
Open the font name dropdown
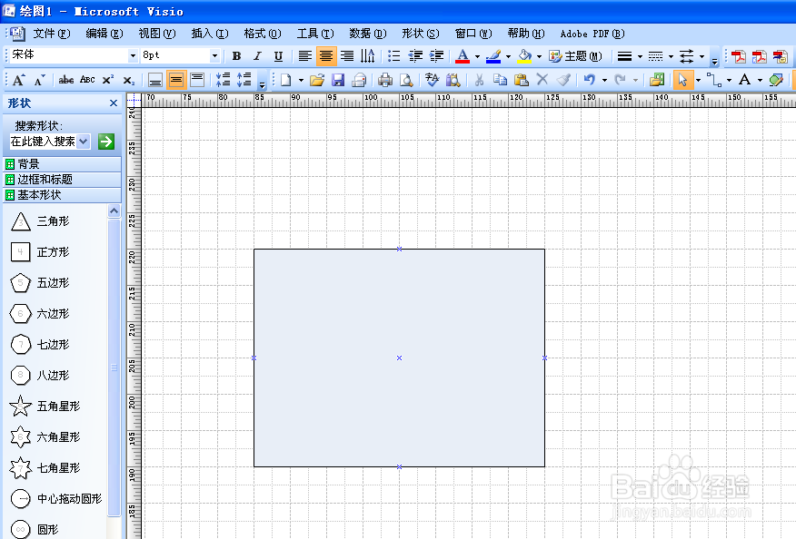133,55
